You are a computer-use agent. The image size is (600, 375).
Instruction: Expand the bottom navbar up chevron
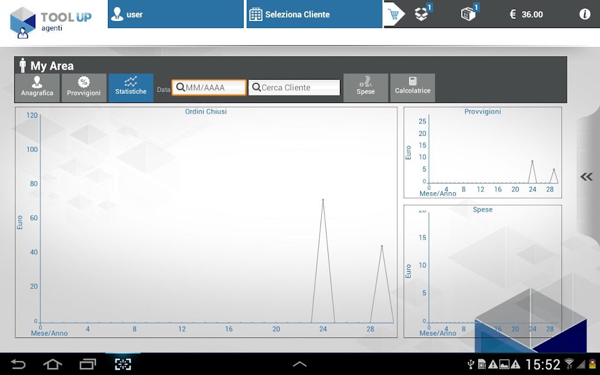299,364
